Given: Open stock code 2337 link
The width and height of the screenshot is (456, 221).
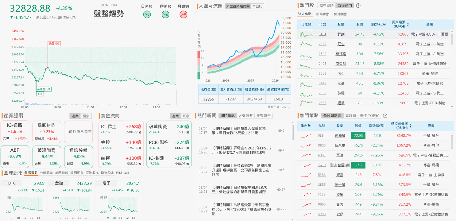Looking at the screenshot, I should point(322,44).
